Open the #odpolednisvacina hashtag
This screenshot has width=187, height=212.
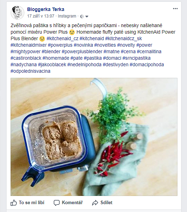pos(30,71)
